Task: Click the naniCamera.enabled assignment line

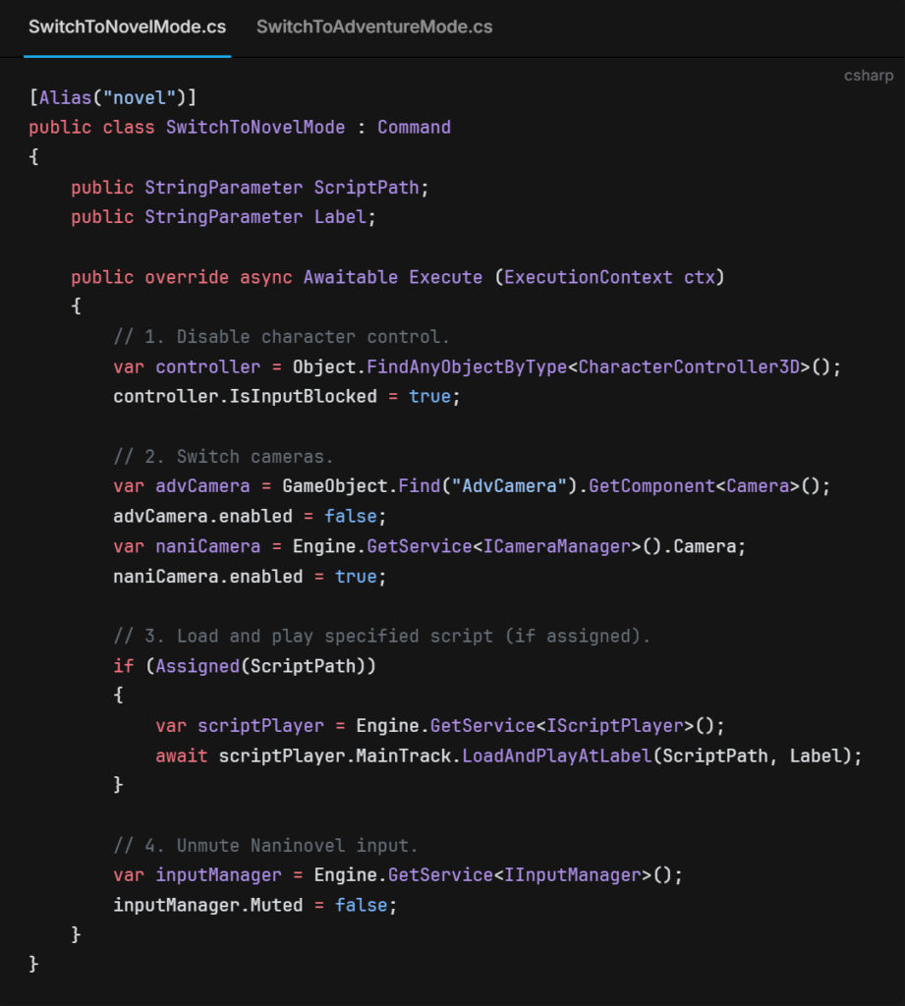Action: tap(250, 577)
